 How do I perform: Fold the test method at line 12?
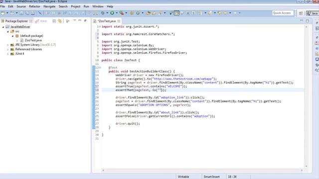[x=100, y=68]
